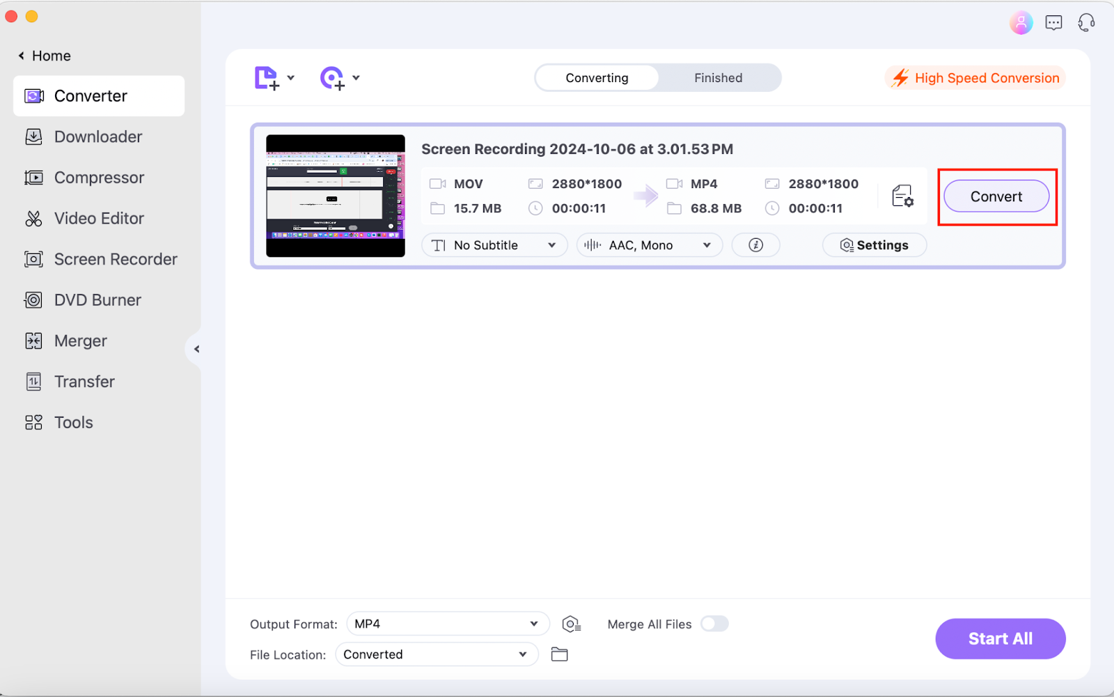Switch to the Converting tab
The image size is (1114, 697).
coord(597,78)
